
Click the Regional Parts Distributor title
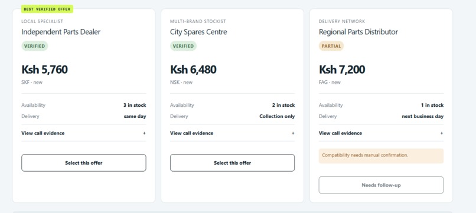point(358,32)
